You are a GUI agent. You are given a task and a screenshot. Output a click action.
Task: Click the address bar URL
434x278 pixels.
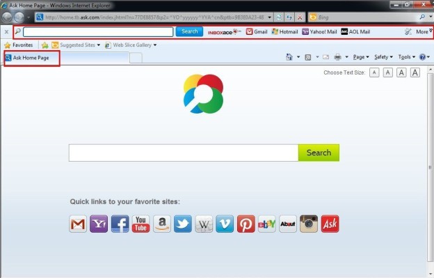pyautogui.click(x=154, y=17)
